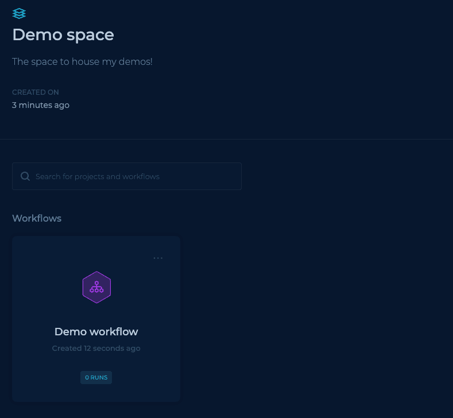Click the '3 minutes ago' timestamp
The image size is (453, 418).
click(41, 105)
